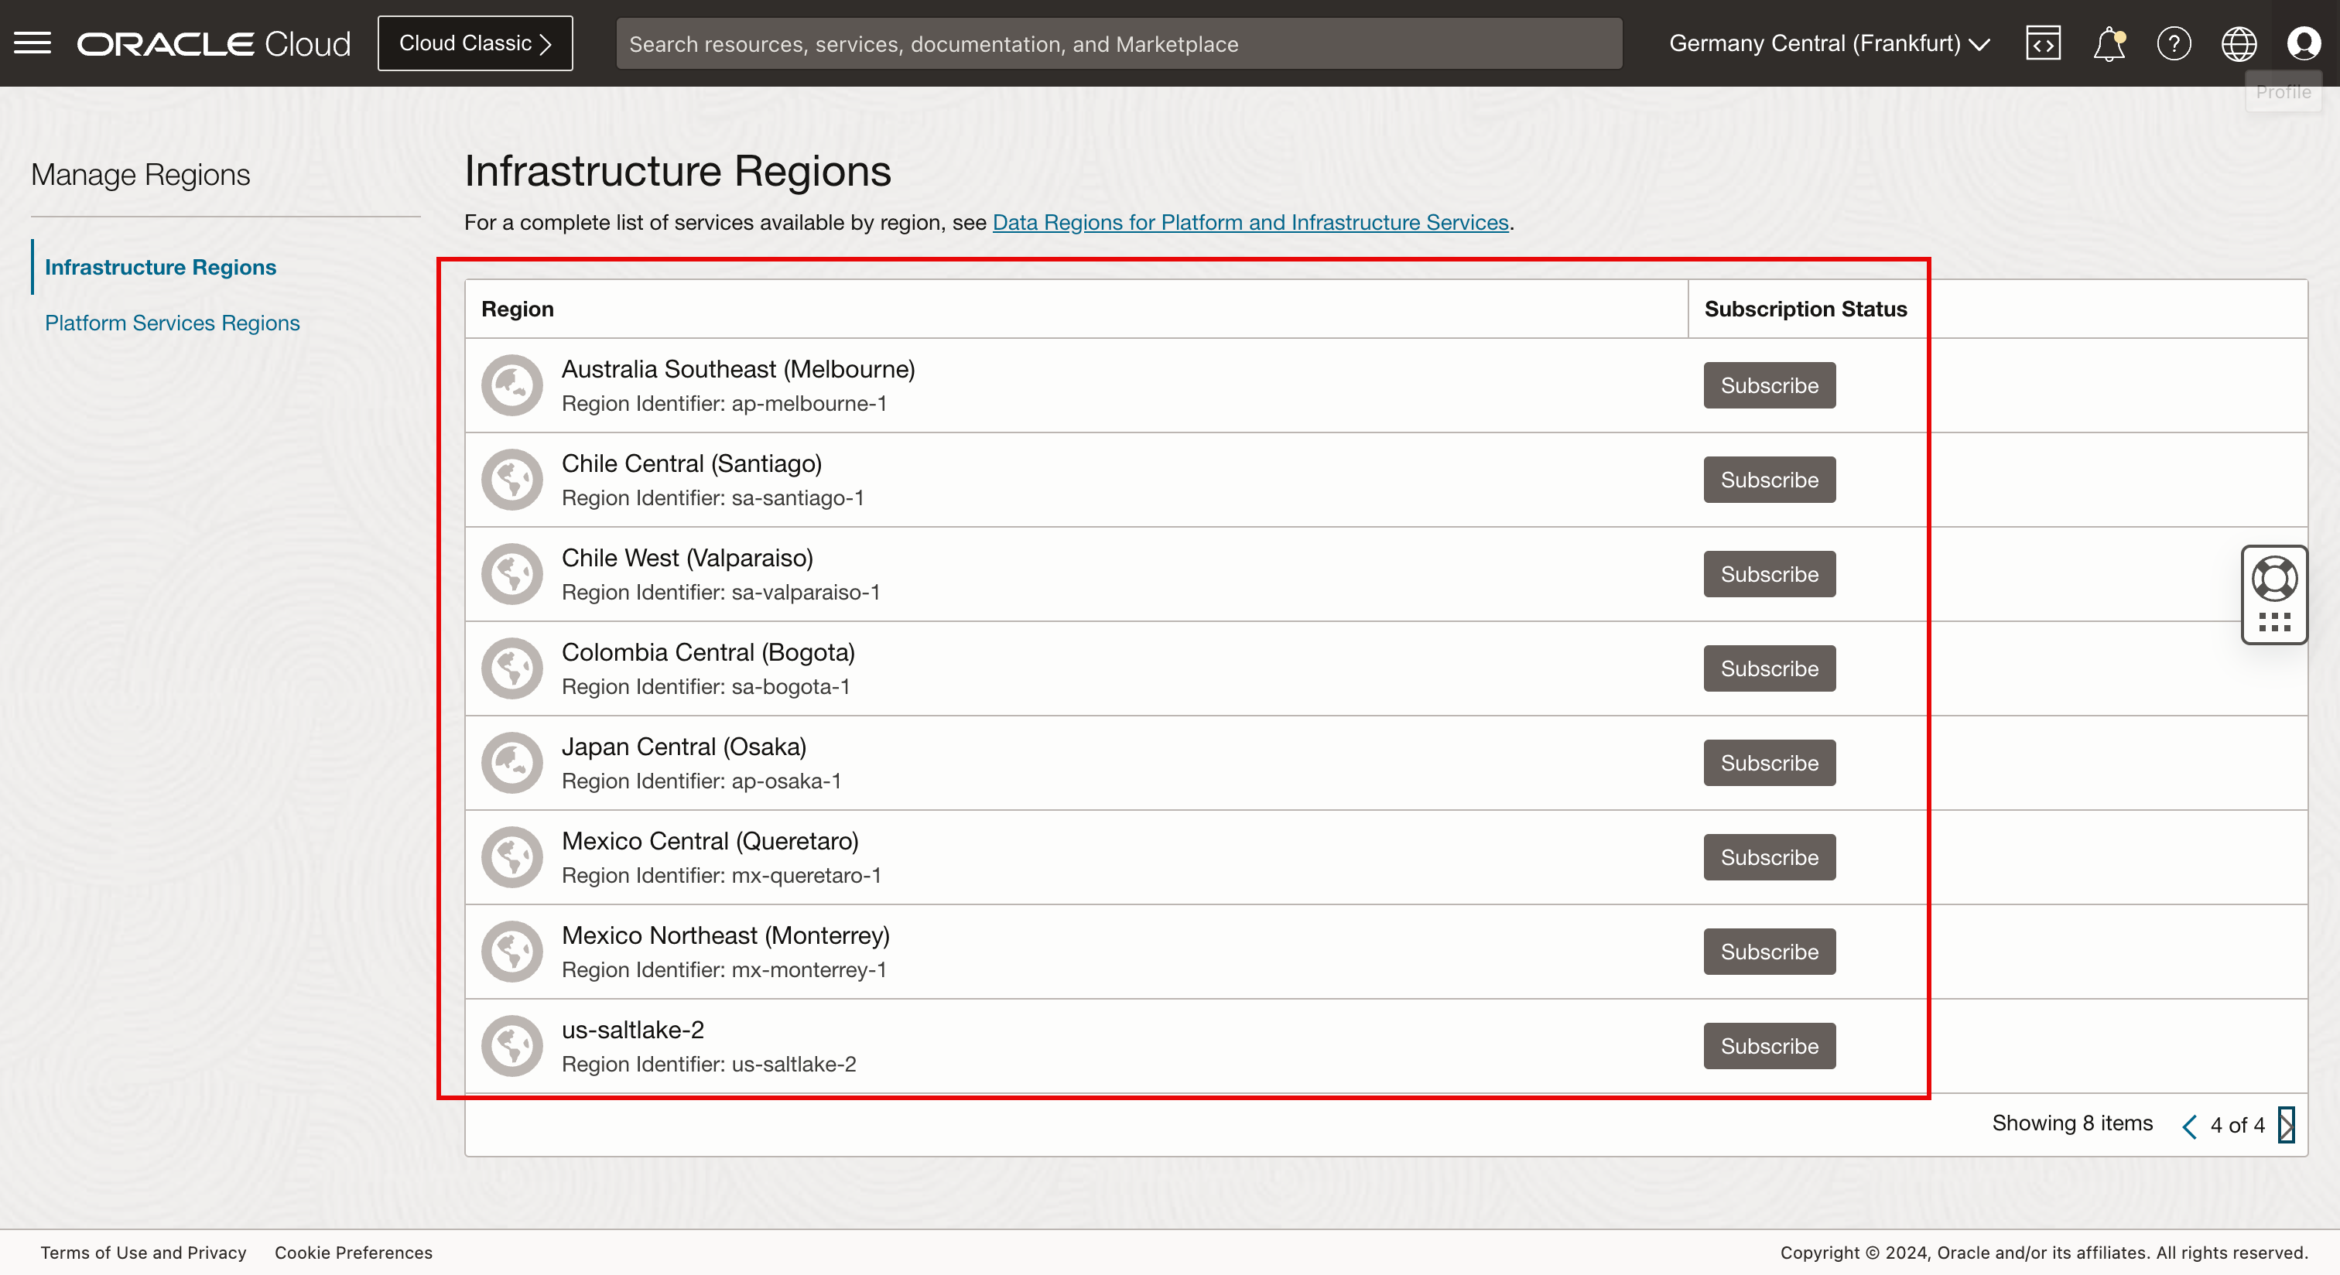2340x1275 pixels.
Task: Click the Oracle Cloud logo
Action: tap(214, 43)
